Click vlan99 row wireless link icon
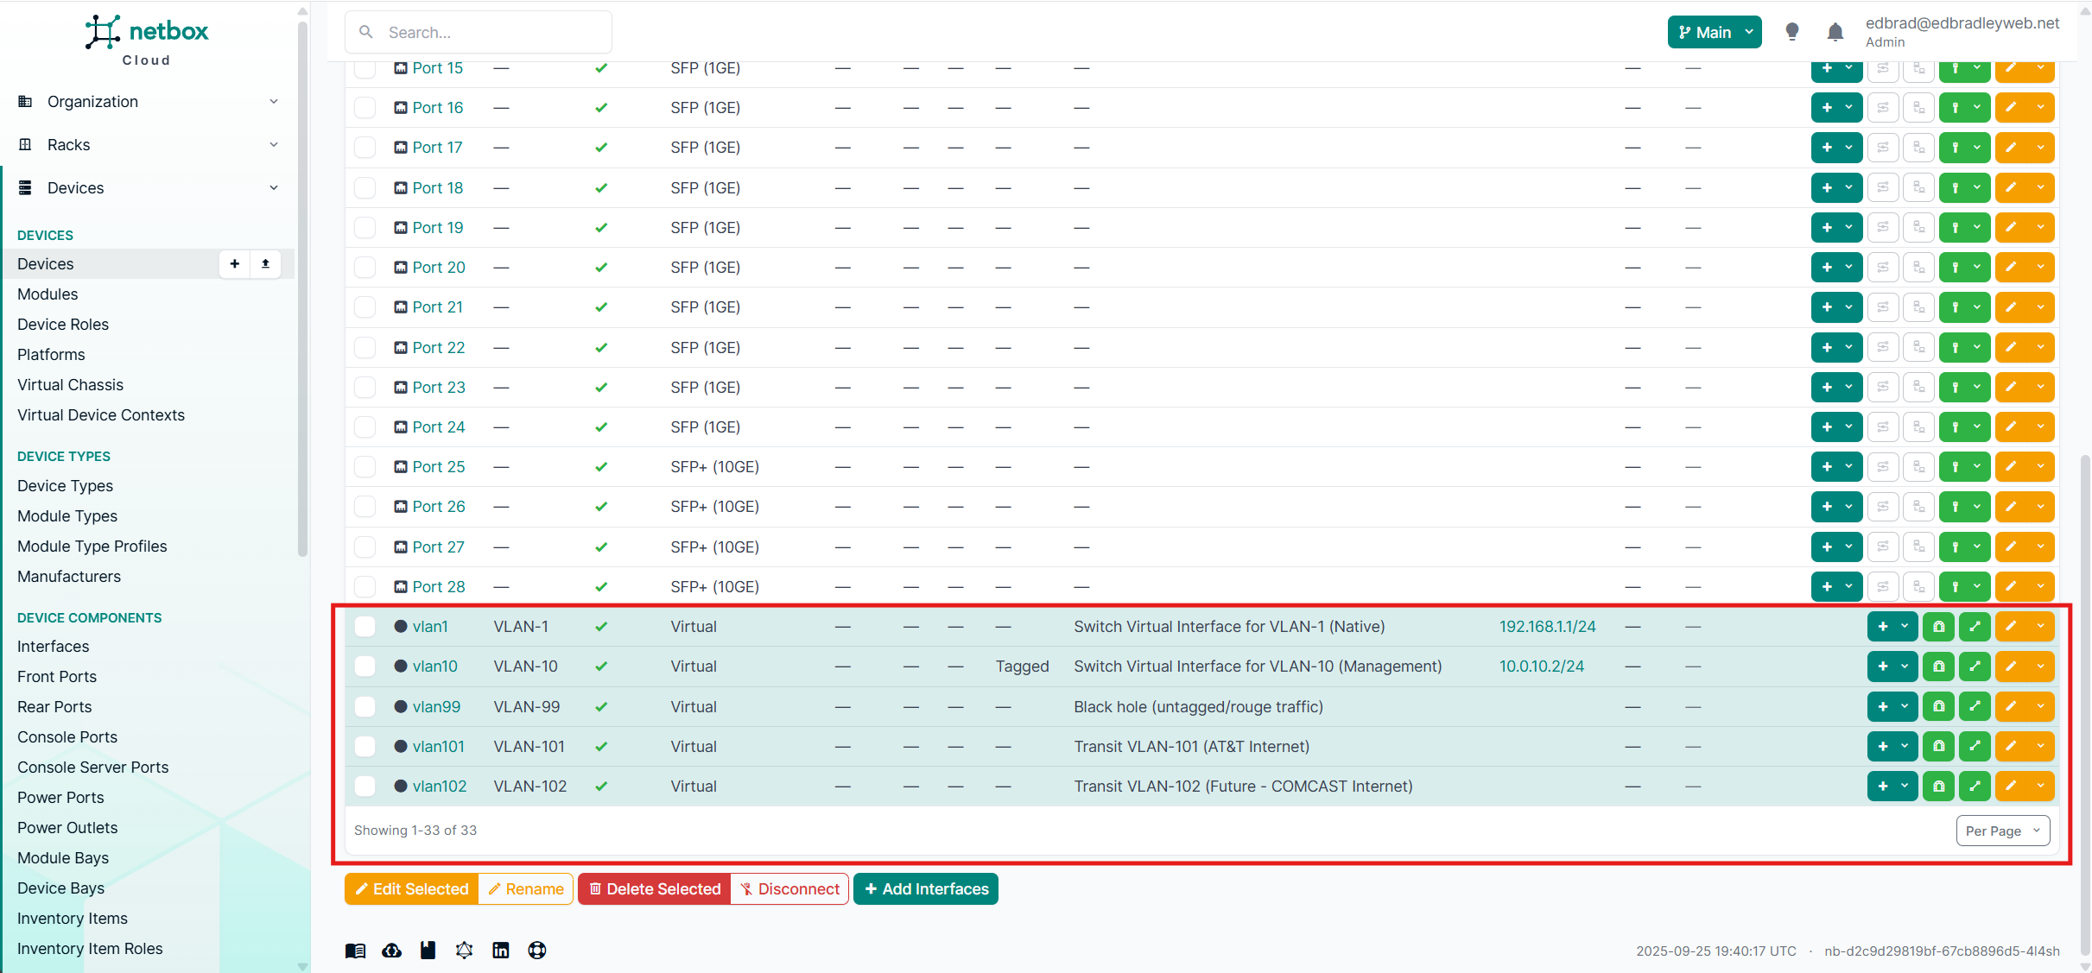 tap(1975, 707)
